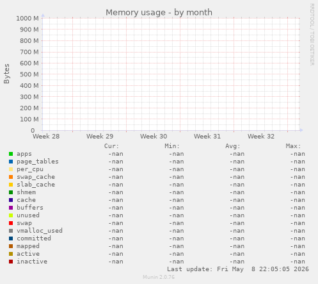Click the '300 M' y-axis tick
This screenshot has width=318, height=284.
[x=29, y=97]
